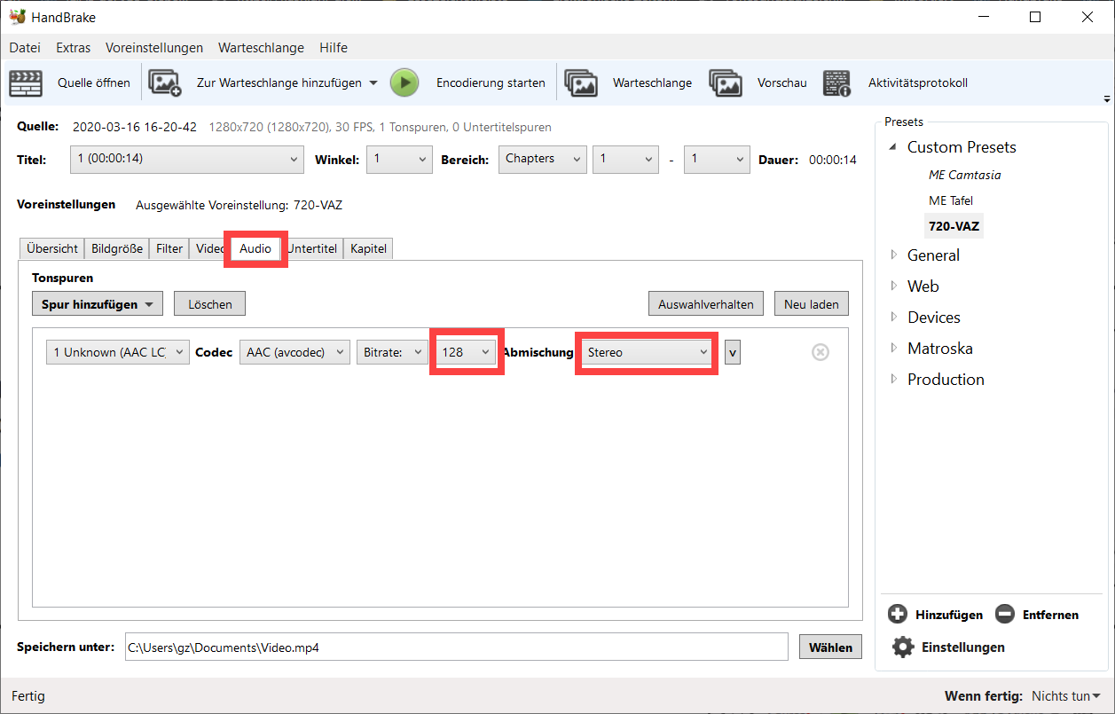
Task: Click the HandBrake pineapple app icon
Action: (x=17, y=17)
